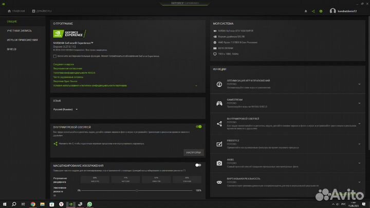
Task: Click NVIDIA GeForce Experience taskbar icon
Action: pyautogui.click(x=71, y=204)
